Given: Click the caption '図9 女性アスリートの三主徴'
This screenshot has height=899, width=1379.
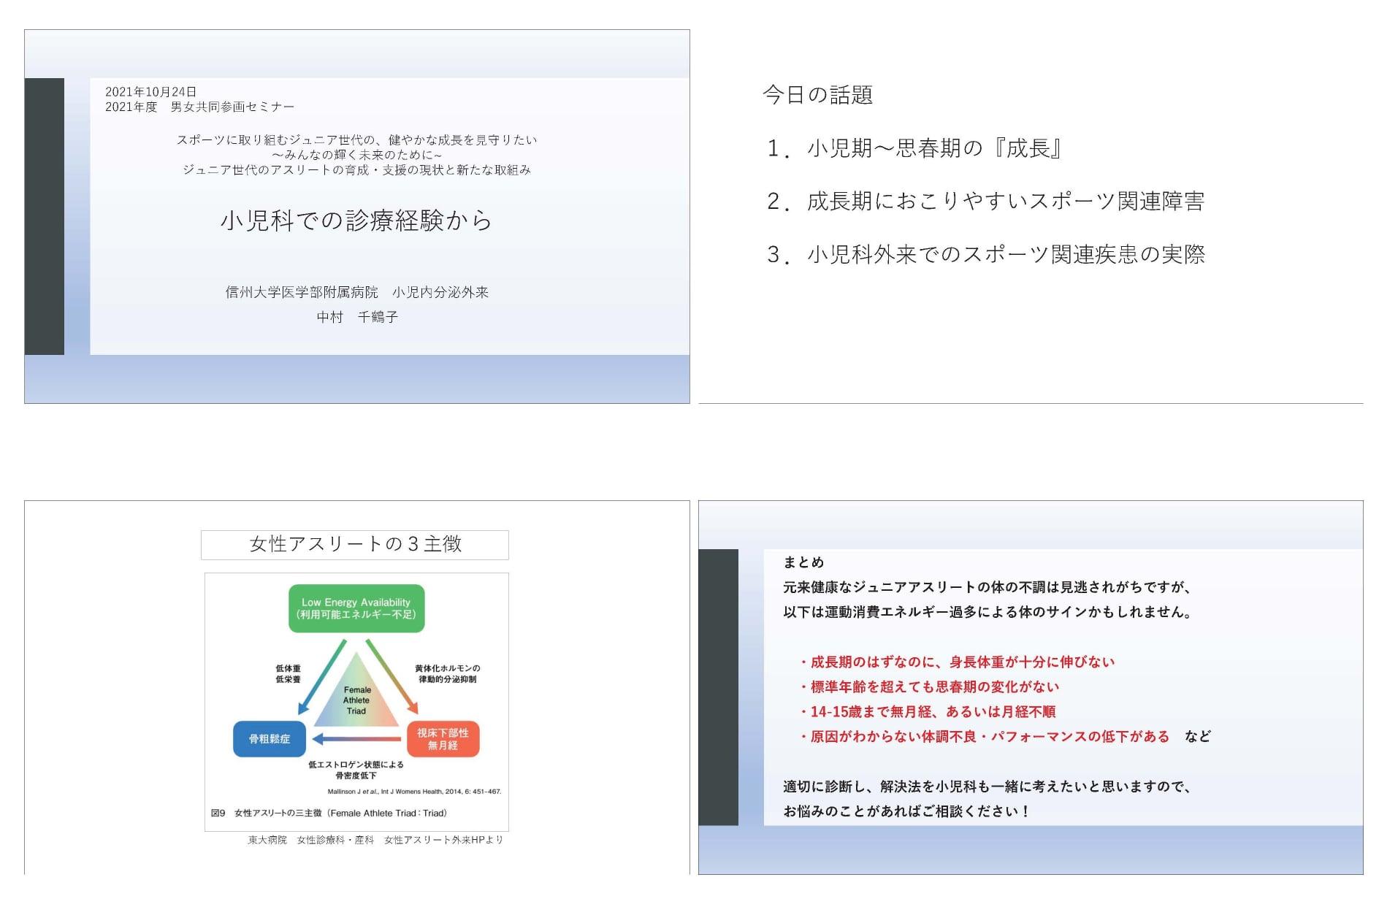Looking at the screenshot, I should (x=329, y=813).
